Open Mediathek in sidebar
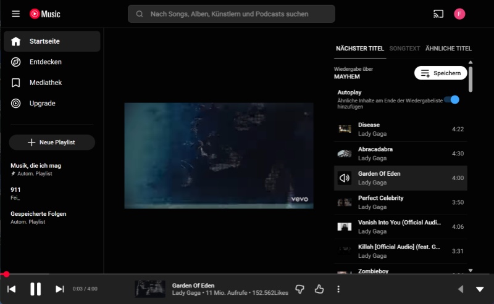The height and width of the screenshot is (304, 494). click(x=52, y=83)
